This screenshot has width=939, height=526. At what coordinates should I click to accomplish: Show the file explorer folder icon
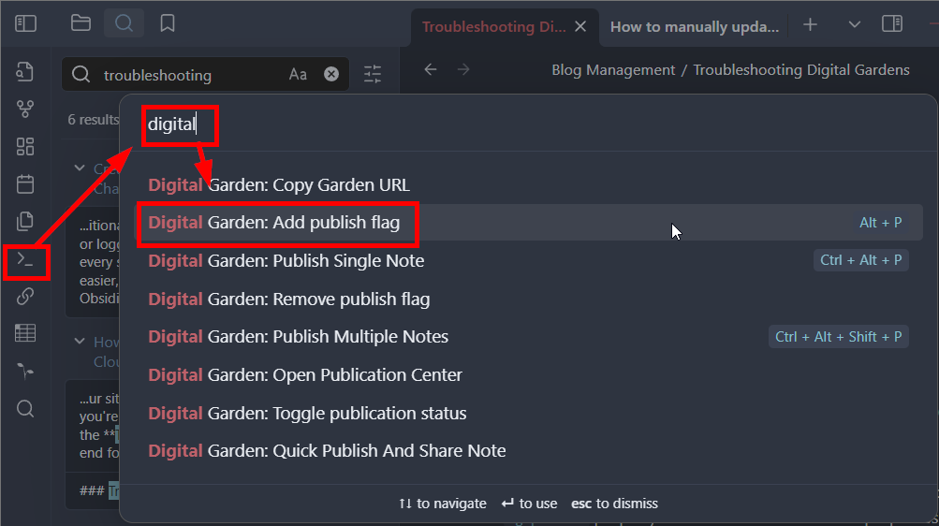pos(81,24)
